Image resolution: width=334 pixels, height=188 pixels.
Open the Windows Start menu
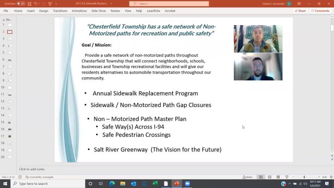click(5, 183)
